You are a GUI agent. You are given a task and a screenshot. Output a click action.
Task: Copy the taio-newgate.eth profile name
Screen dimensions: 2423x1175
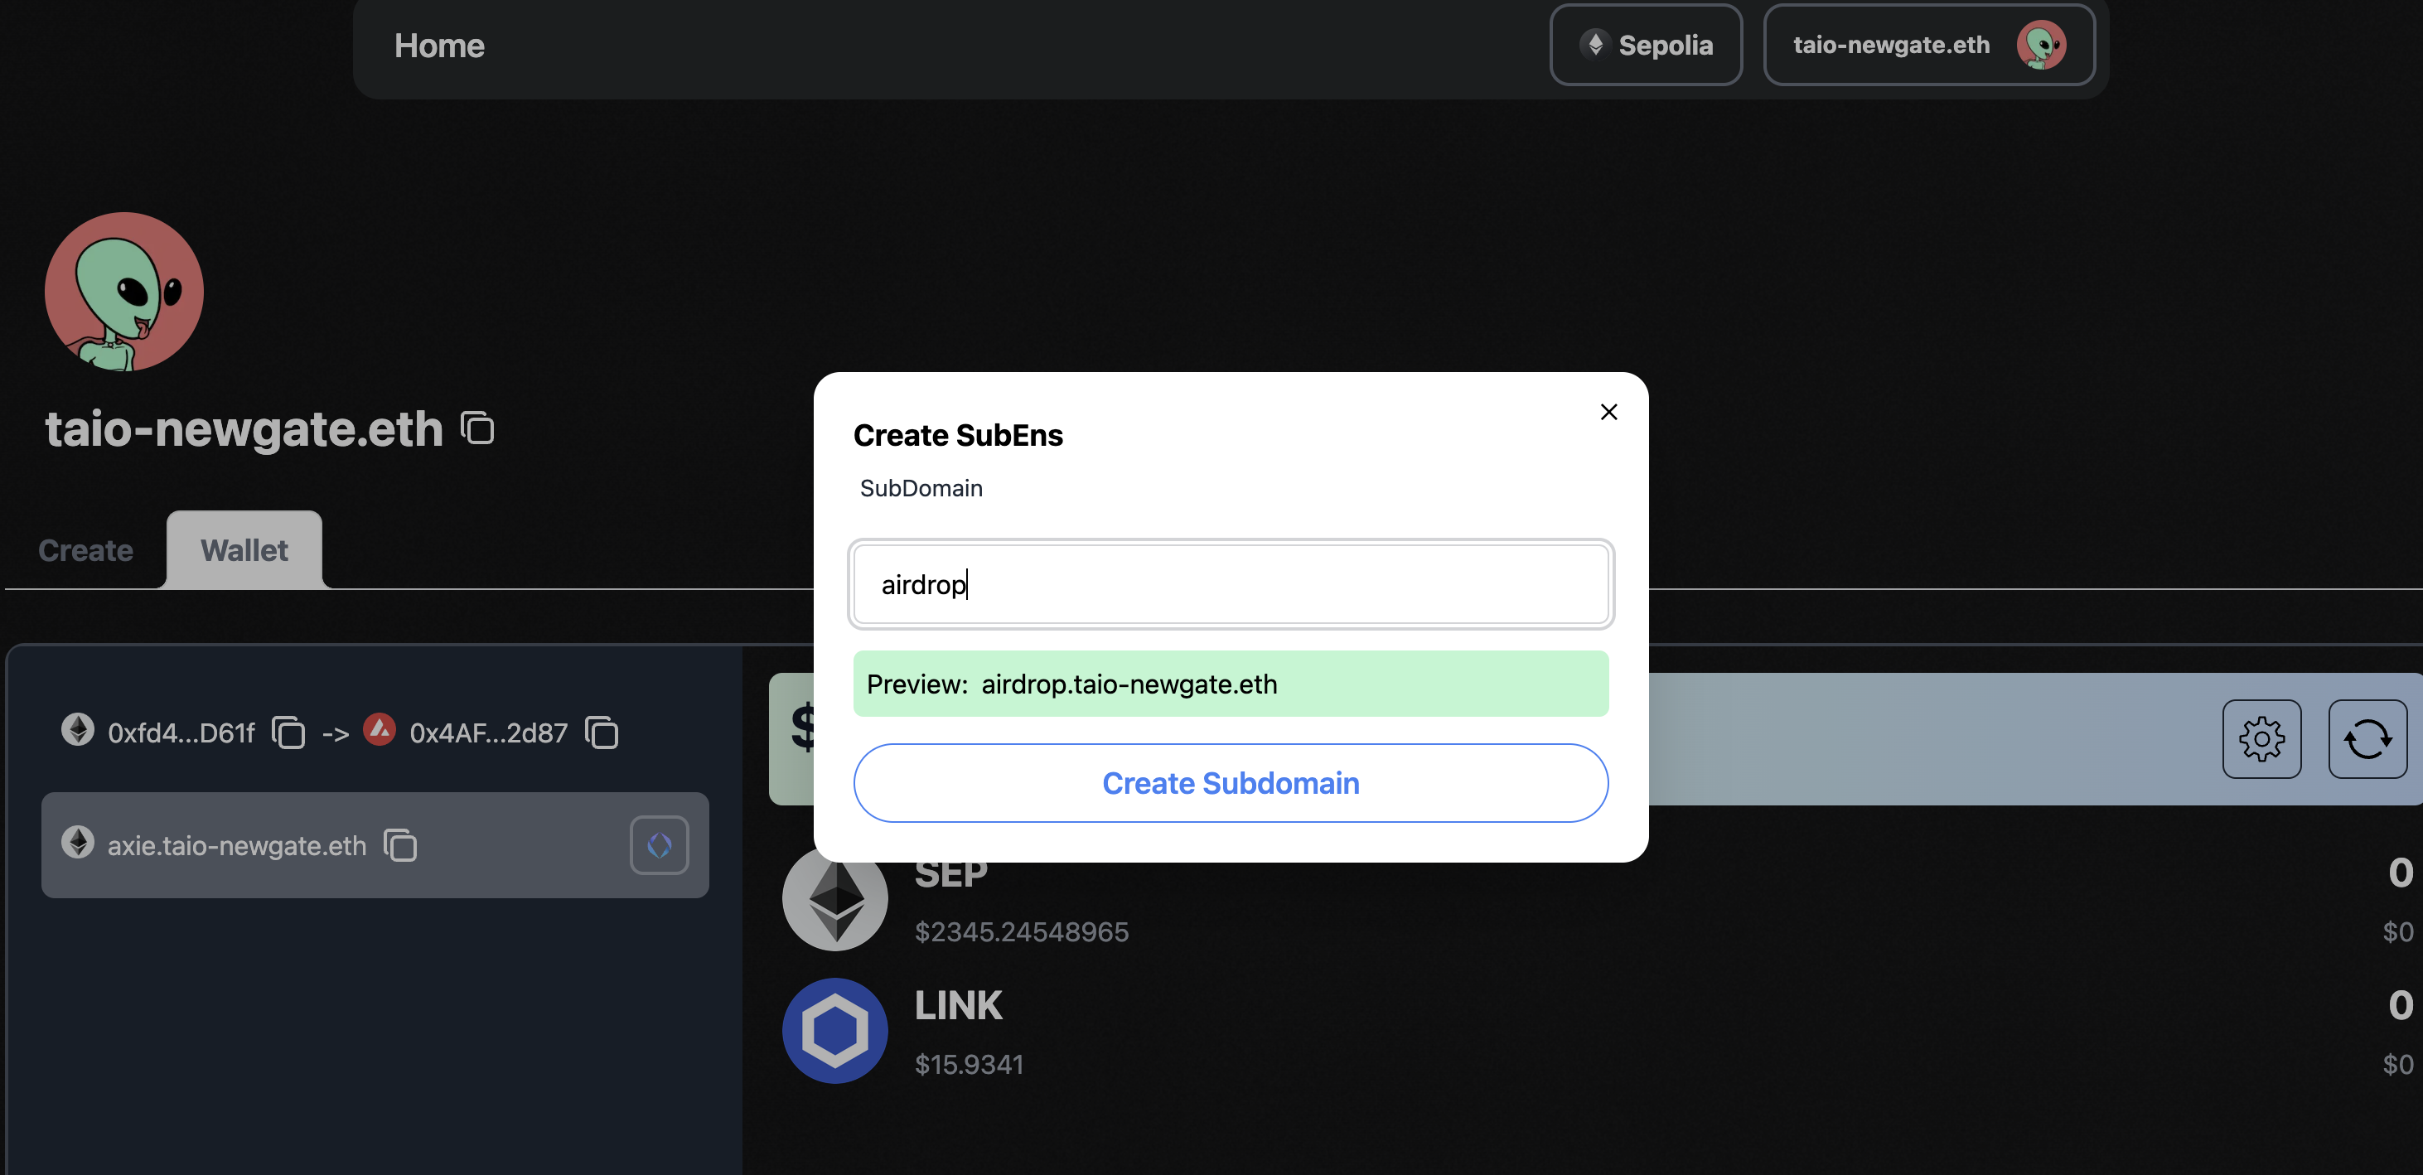tap(476, 428)
